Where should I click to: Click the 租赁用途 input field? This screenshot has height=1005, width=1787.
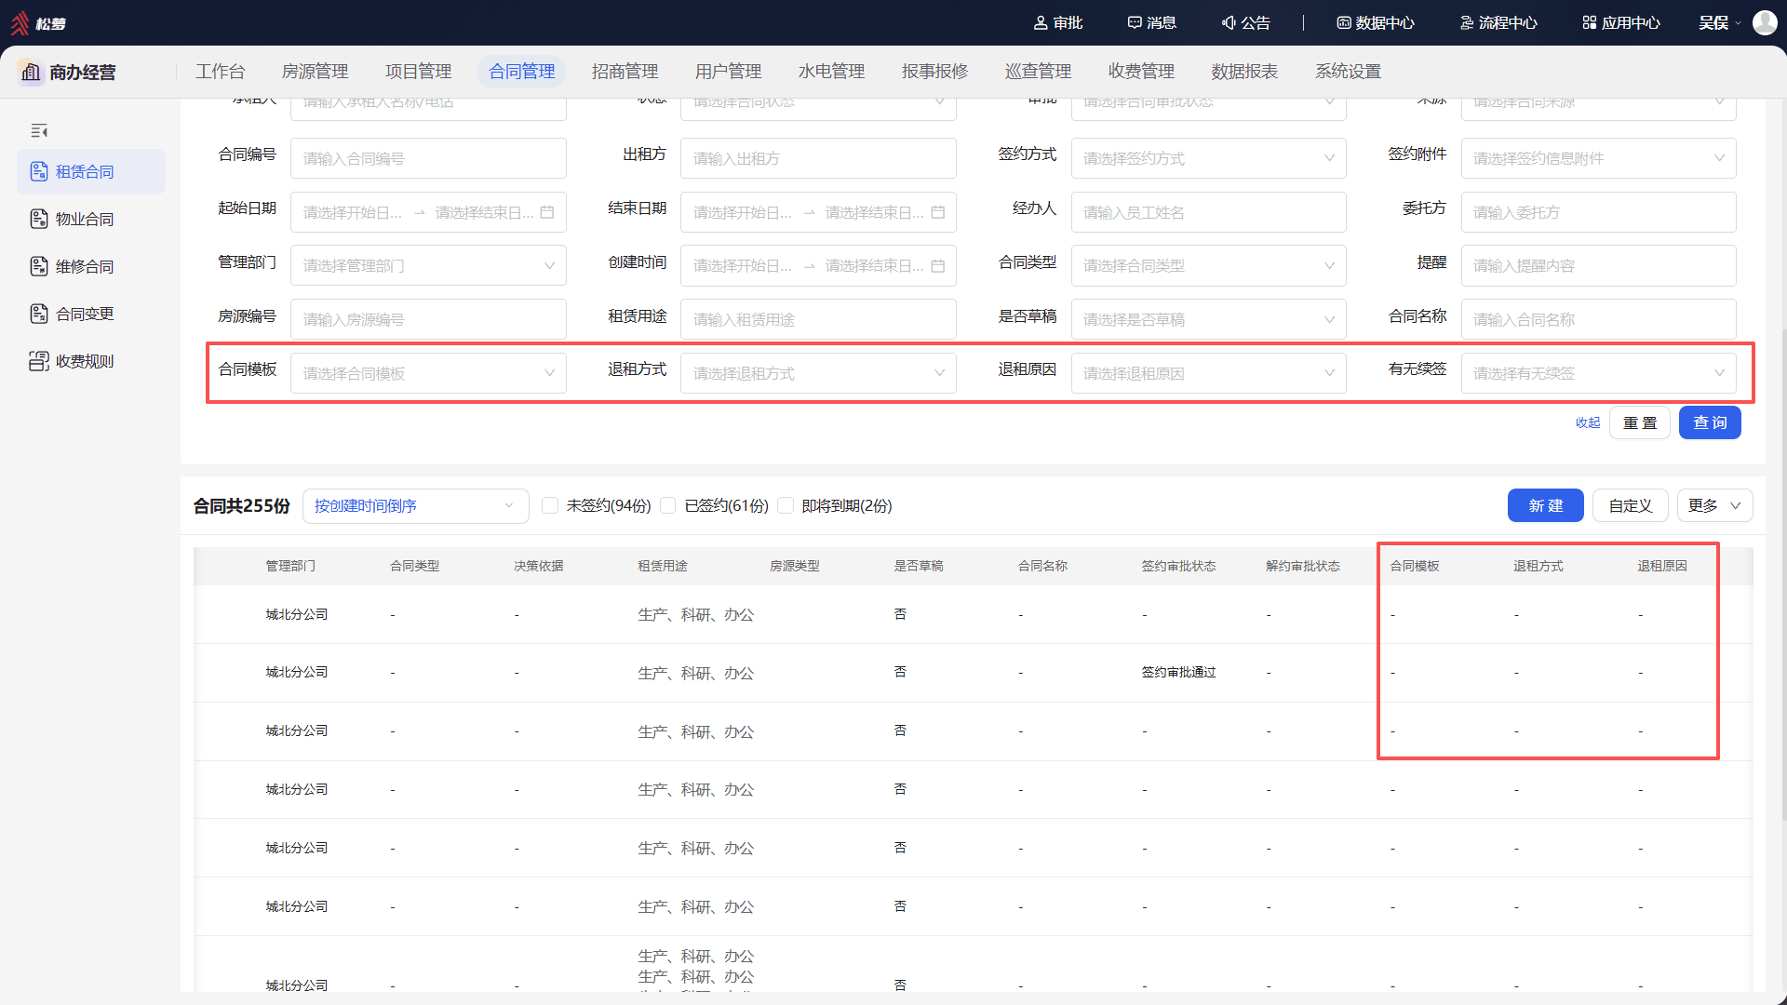[818, 319]
